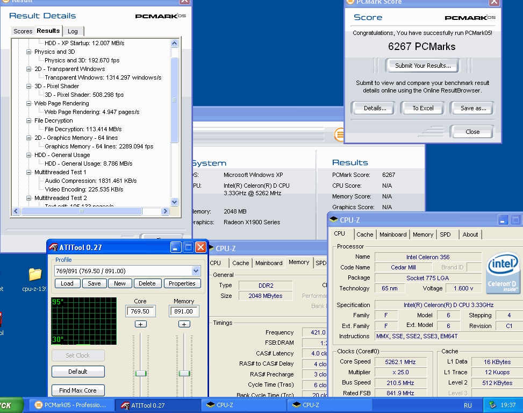Open the Memory tab in right CPU-Z
523x413 pixels.
tap(422, 234)
